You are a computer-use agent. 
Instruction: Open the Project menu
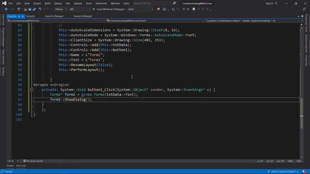click(37, 3)
